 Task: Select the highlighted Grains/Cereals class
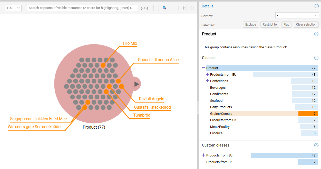[x=221, y=114]
